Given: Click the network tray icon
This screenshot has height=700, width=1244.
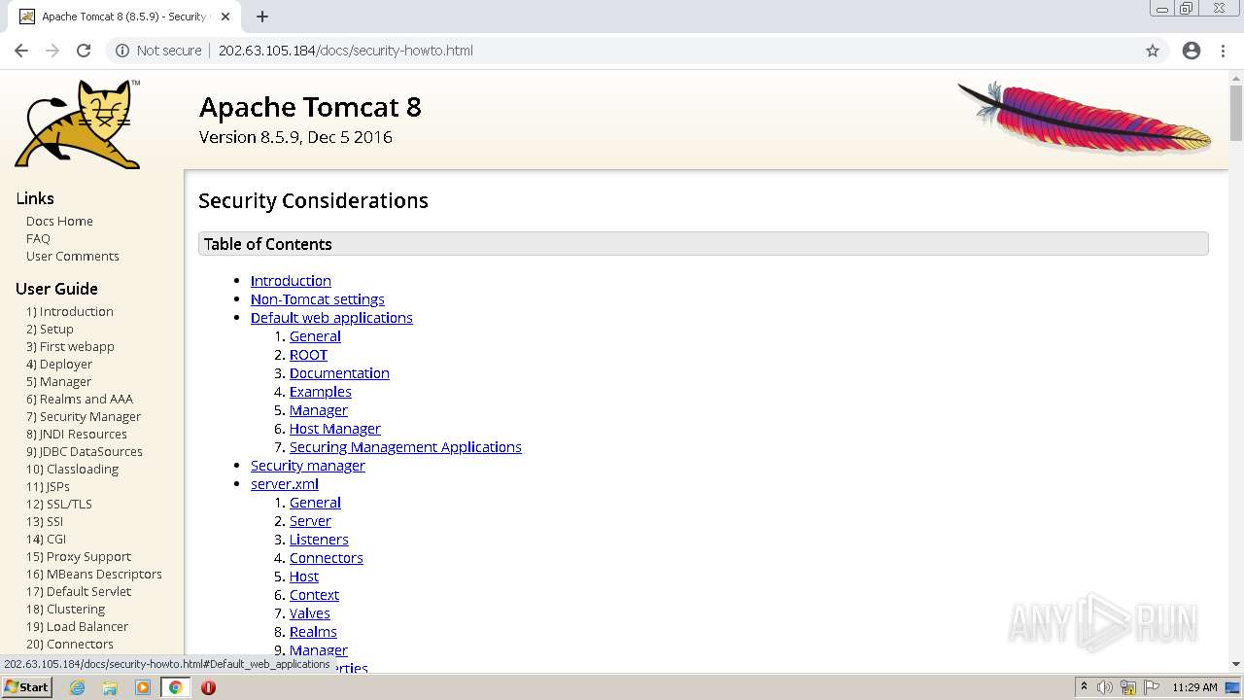Looking at the screenshot, I should point(1128,687).
